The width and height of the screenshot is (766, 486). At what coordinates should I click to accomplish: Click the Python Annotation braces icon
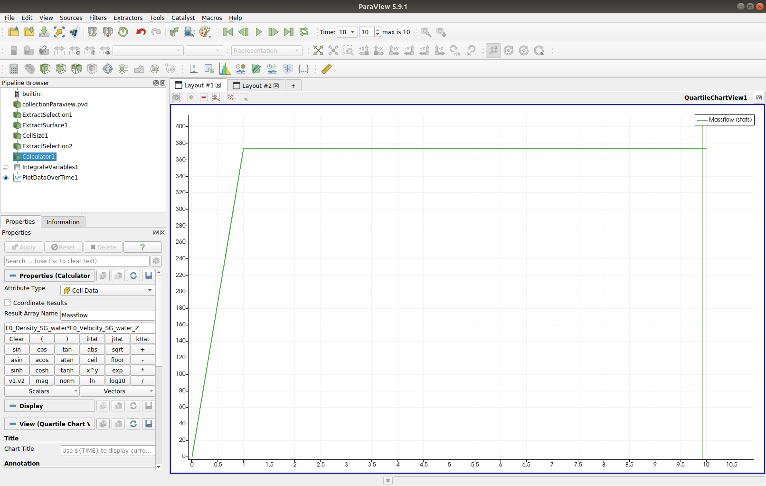[303, 69]
